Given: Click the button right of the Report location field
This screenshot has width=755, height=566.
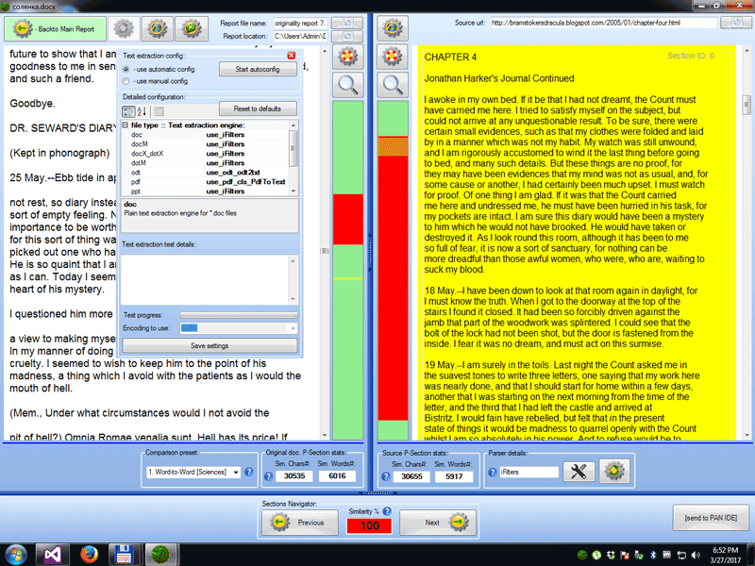Looking at the screenshot, I should click(x=347, y=36).
